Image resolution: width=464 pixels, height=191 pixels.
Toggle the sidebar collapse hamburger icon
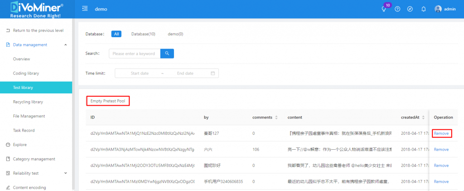[85, 9]
